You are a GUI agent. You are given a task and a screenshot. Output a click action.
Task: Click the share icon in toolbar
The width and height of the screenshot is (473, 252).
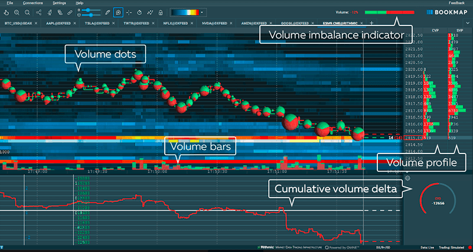pyautogui.click(x=38, y=12)
